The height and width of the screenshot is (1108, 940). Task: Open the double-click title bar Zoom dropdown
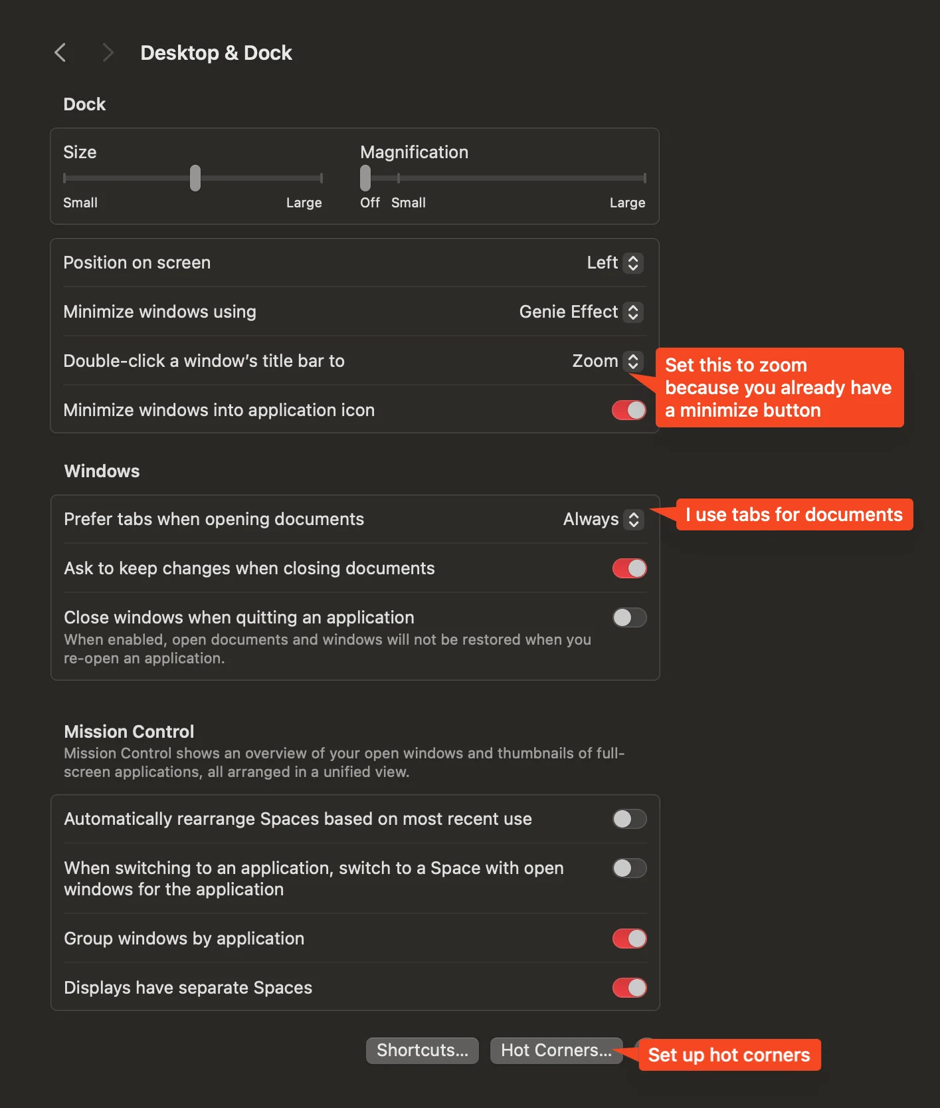click(607, 362)
